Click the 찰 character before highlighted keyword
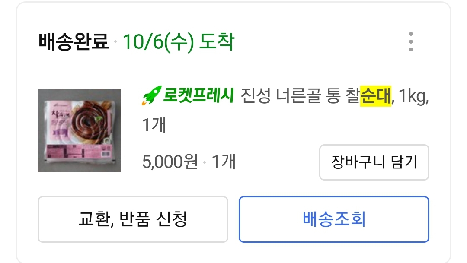467x263 pixels. point(352,96)
